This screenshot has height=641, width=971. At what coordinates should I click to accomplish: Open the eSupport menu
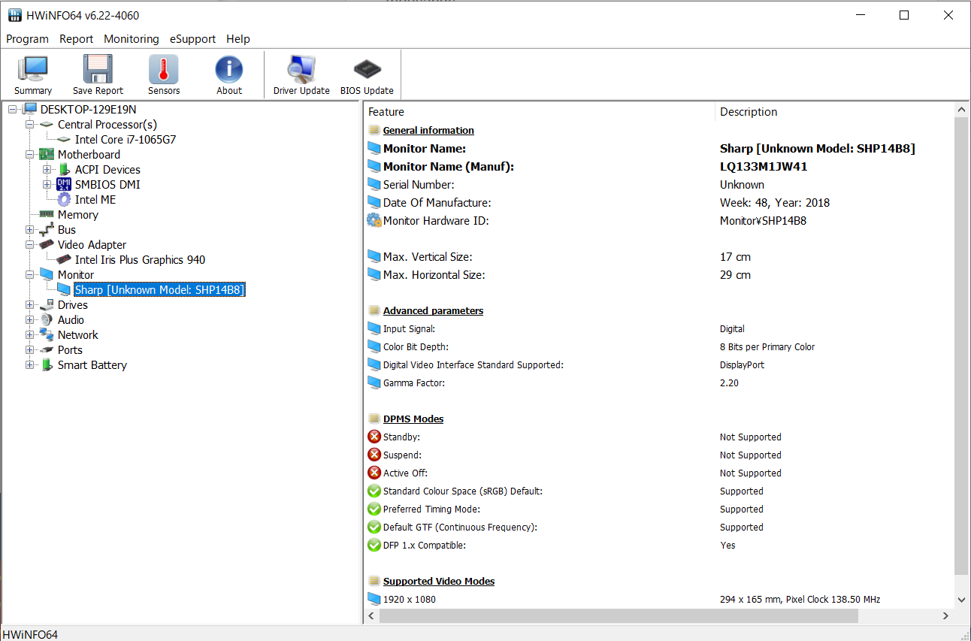[x=192, y=39]
